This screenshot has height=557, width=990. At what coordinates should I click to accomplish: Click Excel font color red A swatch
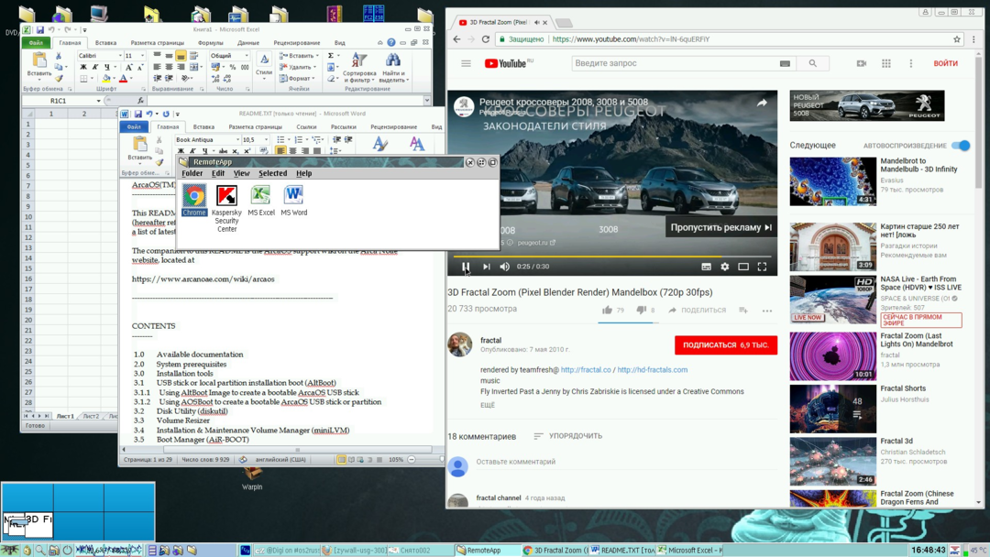tap(123, 78)
